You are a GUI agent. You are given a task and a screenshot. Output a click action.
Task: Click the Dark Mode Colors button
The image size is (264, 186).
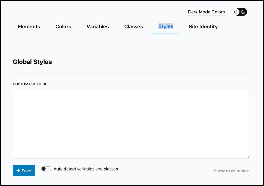click(206, 12)
